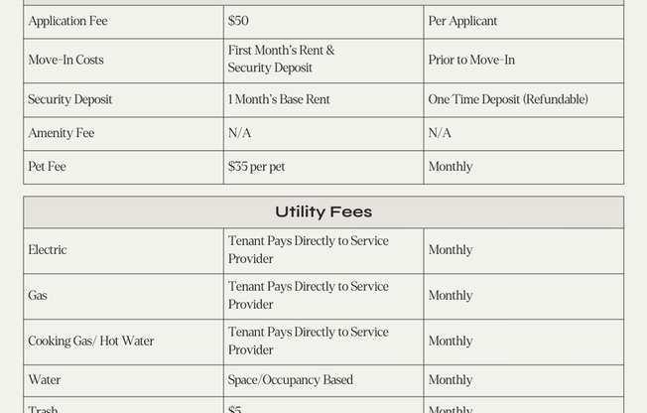This screenshot has height=413, width=647.
Task: Click the Utility Fees section header
Action: click(323, 212)
